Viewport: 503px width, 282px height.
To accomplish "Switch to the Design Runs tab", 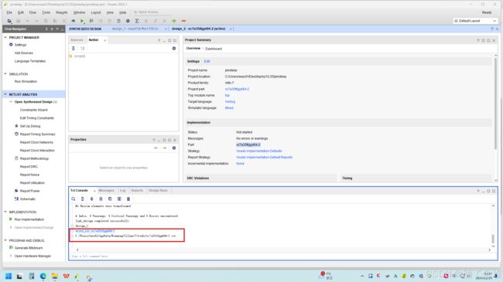I will click(x=158, y=190).
